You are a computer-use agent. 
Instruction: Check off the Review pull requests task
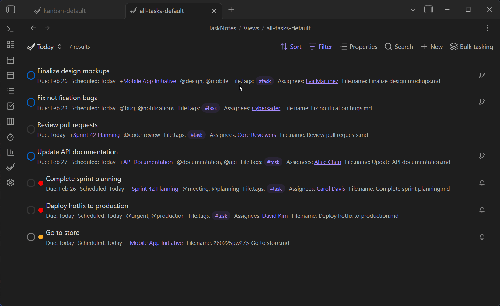[x=30, y=129]
